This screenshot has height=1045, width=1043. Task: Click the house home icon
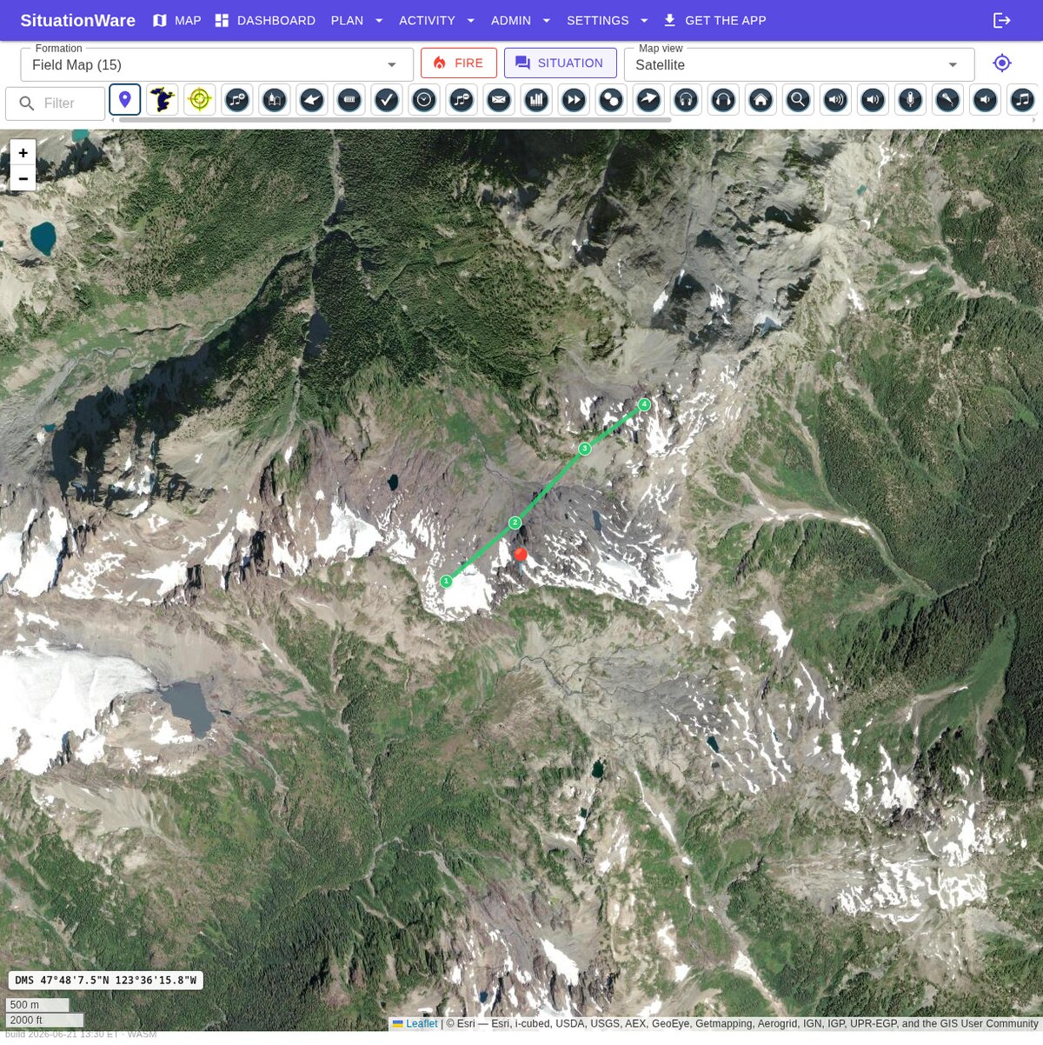761,100
